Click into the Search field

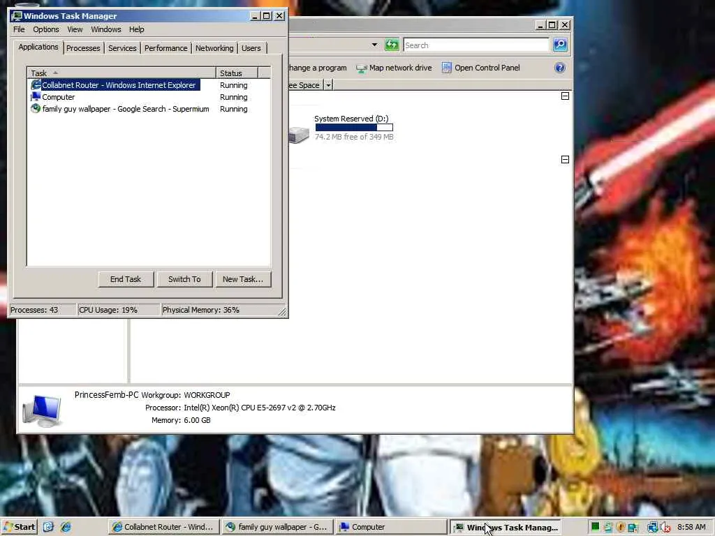click(476, 45)
